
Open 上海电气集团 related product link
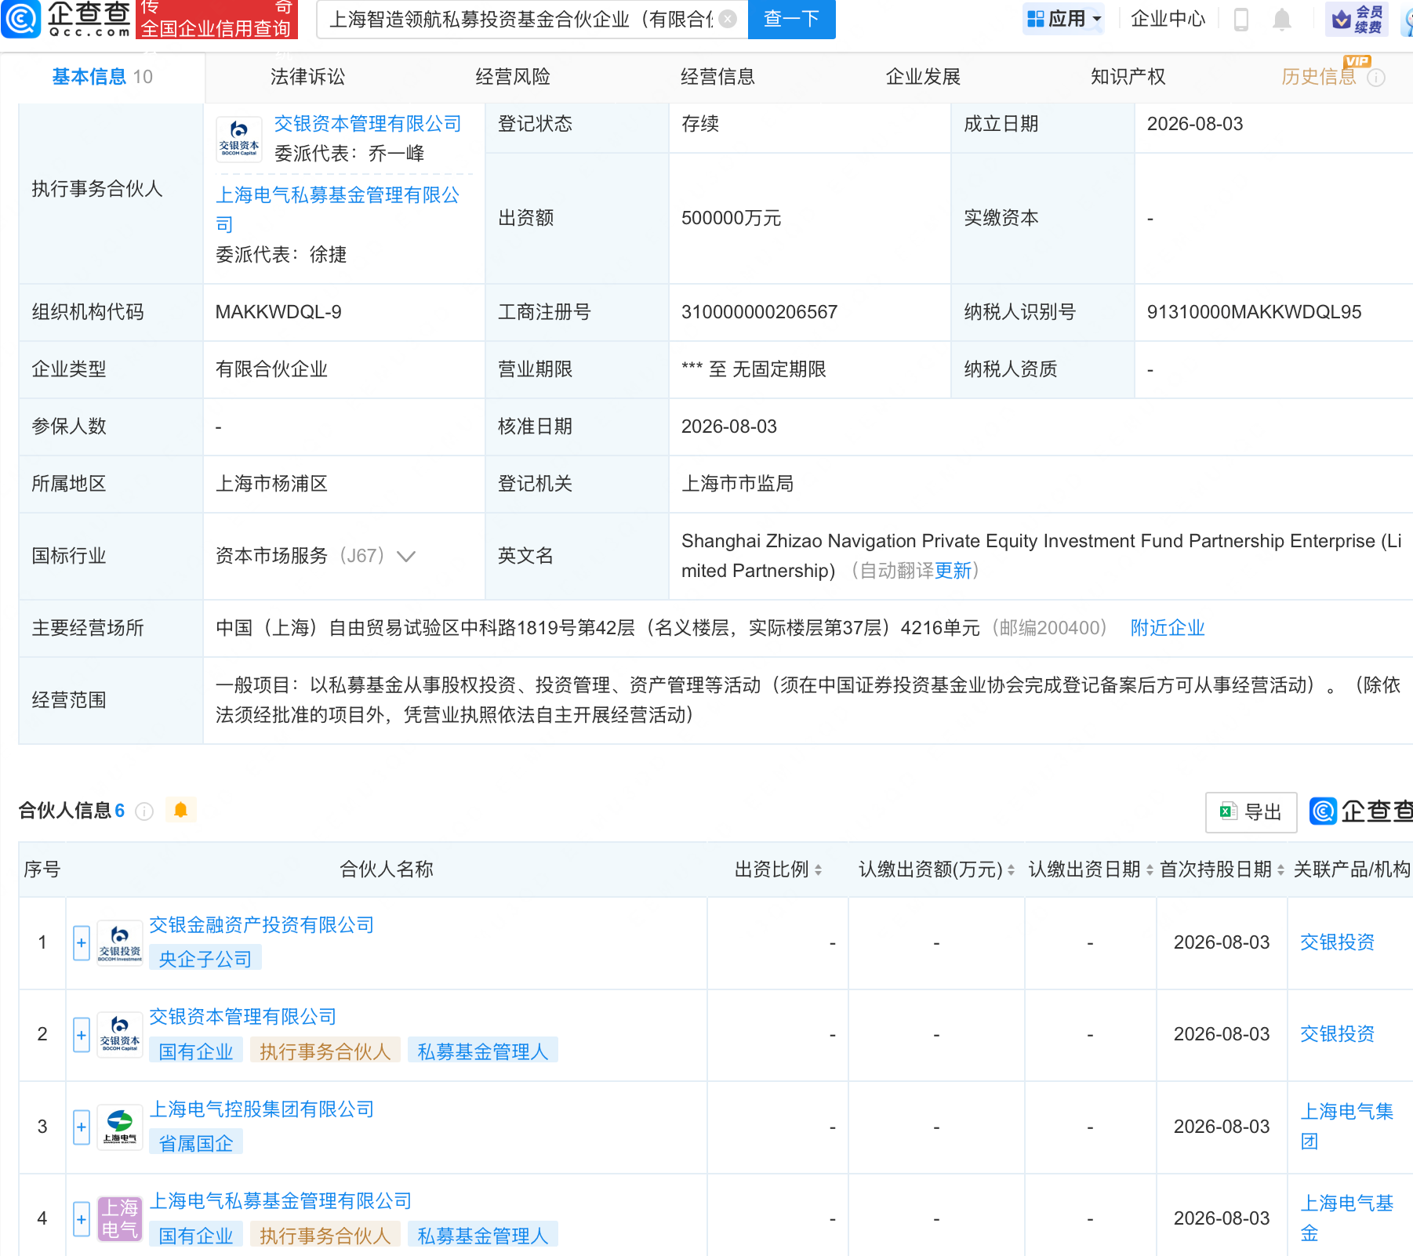[x=1347, y=1126]
